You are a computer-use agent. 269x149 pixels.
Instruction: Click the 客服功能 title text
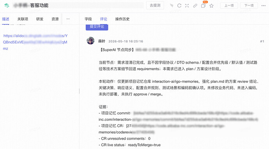(x=39, y=5)
